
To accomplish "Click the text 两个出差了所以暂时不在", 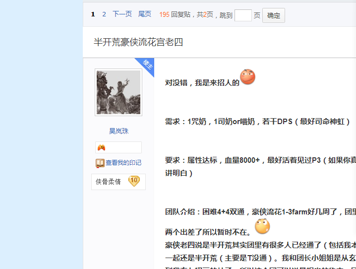I will point(208,232).
